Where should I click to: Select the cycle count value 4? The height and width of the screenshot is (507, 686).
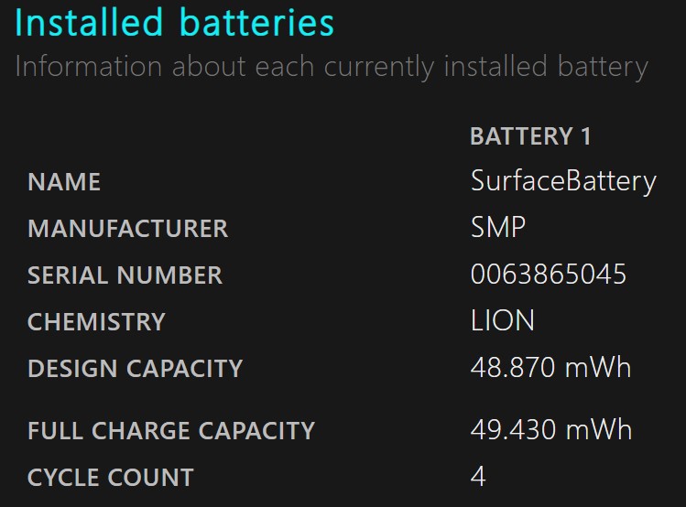(x=478, y=476)
